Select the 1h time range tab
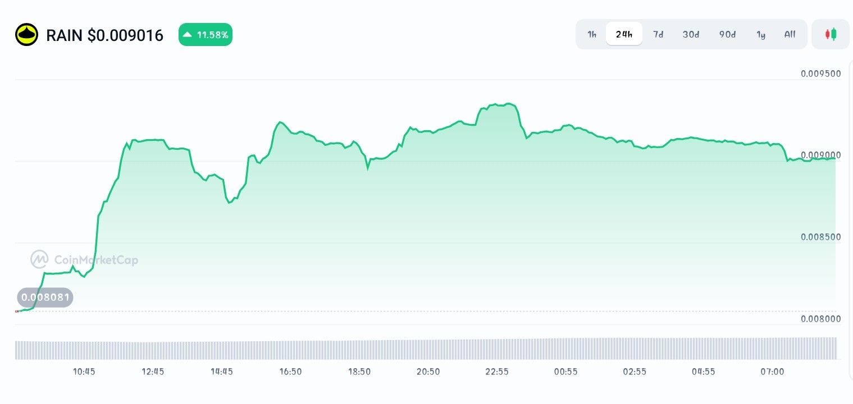Screen dimensions: 853x404 coord(592,34)
